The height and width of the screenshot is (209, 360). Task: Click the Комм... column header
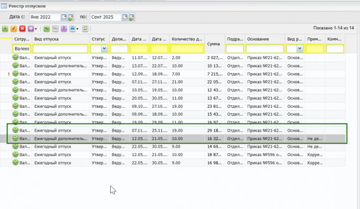pos(335,39)
